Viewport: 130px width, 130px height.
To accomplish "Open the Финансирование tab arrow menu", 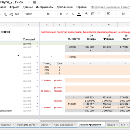I will click(x=103, y=124).
